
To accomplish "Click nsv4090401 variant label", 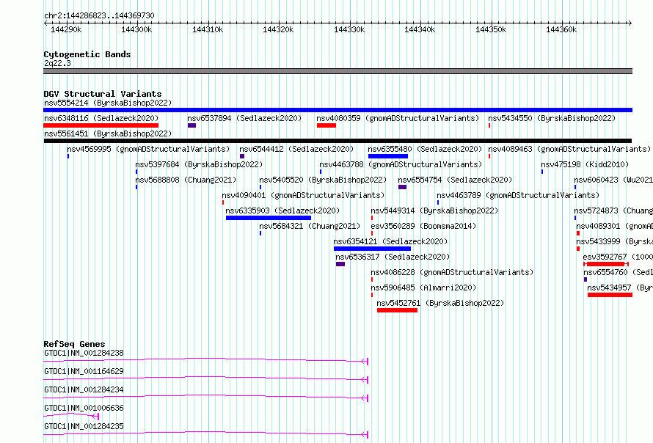I will pyautogui.click(x=303, y=195).
